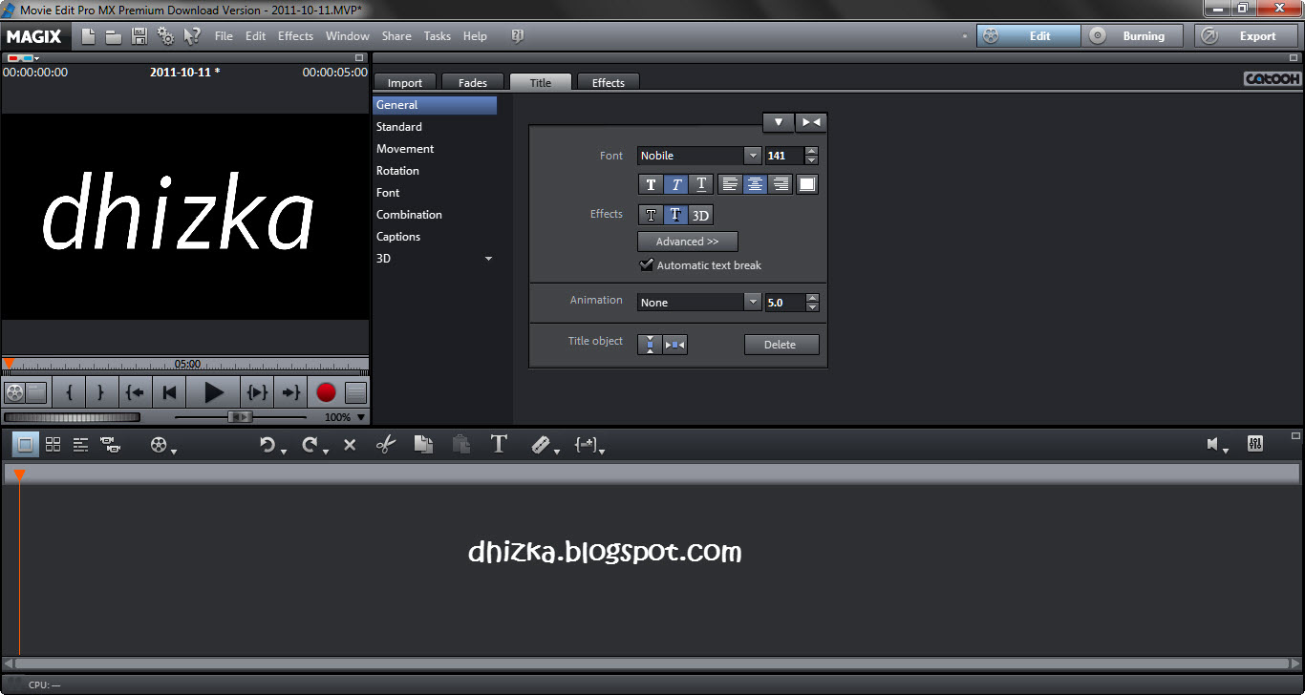The image size is (1305, 695).
Task: Toggle underline text formatting
Action: (700, 184)
